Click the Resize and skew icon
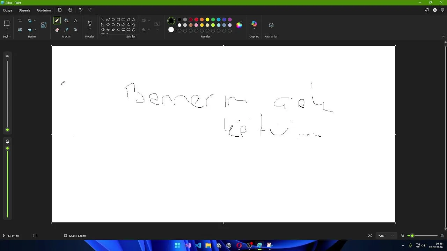447x251 pixels. pyautogui.click(x=44, y=25)
